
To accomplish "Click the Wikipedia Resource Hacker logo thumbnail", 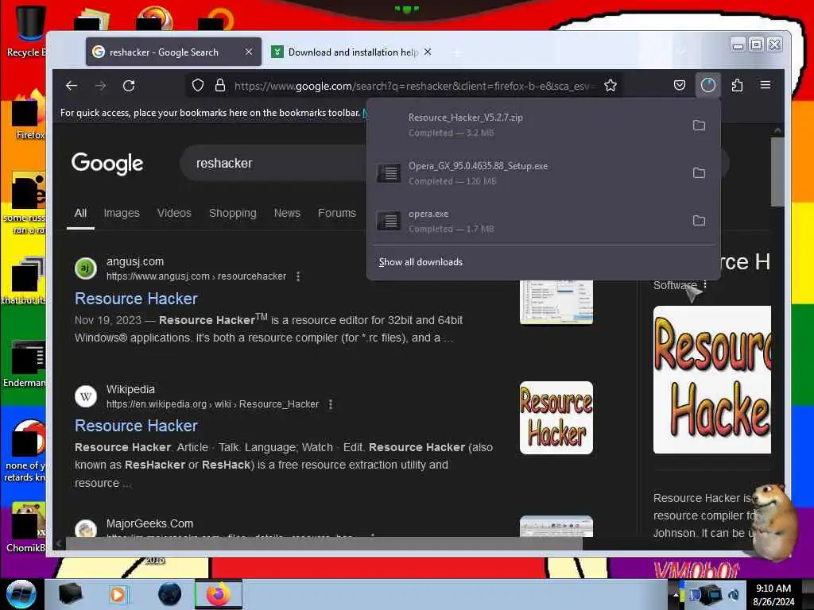I will [556, 418].
